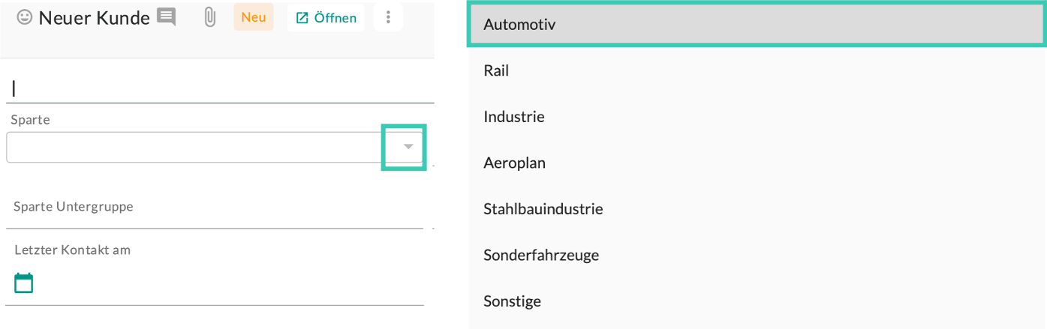The image size is (1047, 329).
Task: Click the orange Neu status badge
Action: pos(254,17)
